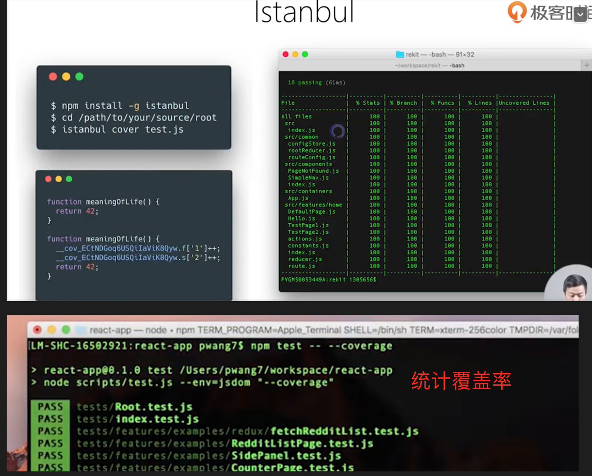Click the 'TestPage1.js' file row
This screenshot has height=476, width=592.
click(309, 225)
